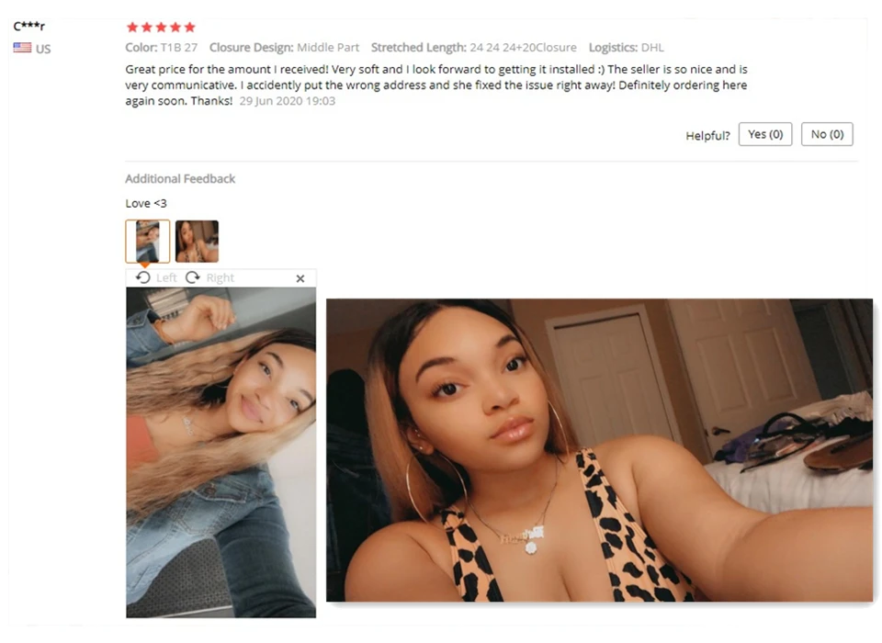Image resolution: width=882 pixels, height=643 pixels.
Task: Click the rotate Right arrow icon
Action: tap(193, 277)
